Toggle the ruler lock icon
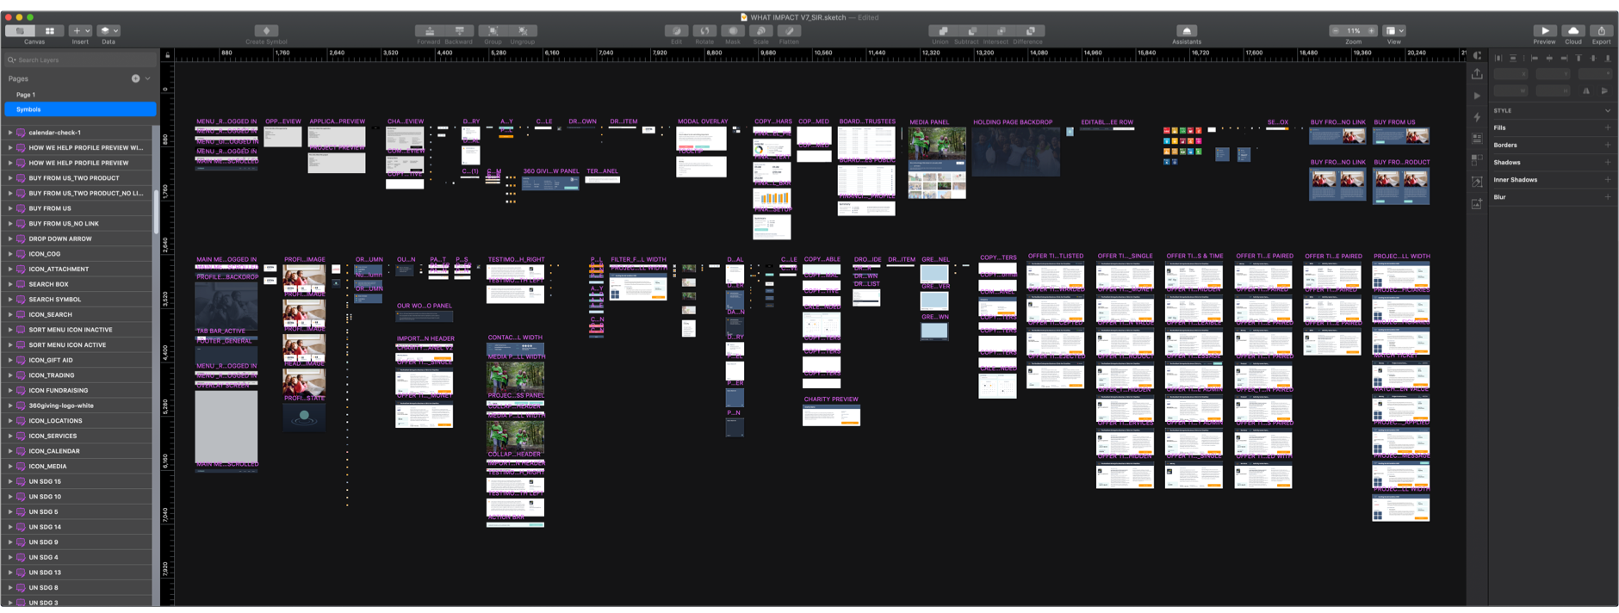 tap(168, 56)
